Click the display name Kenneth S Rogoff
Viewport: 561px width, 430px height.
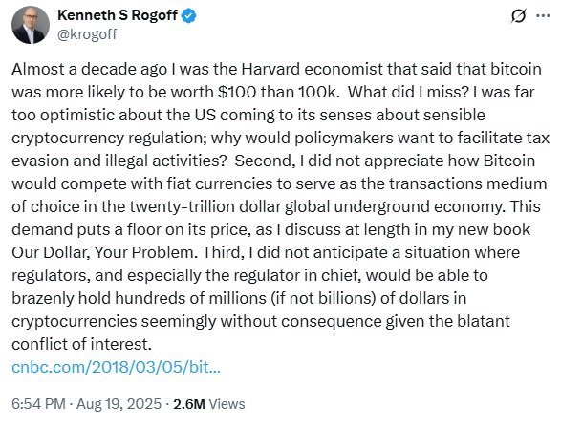point(118,15)
